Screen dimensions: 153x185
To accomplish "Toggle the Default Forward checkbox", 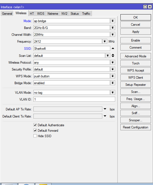I will point(35,130).
